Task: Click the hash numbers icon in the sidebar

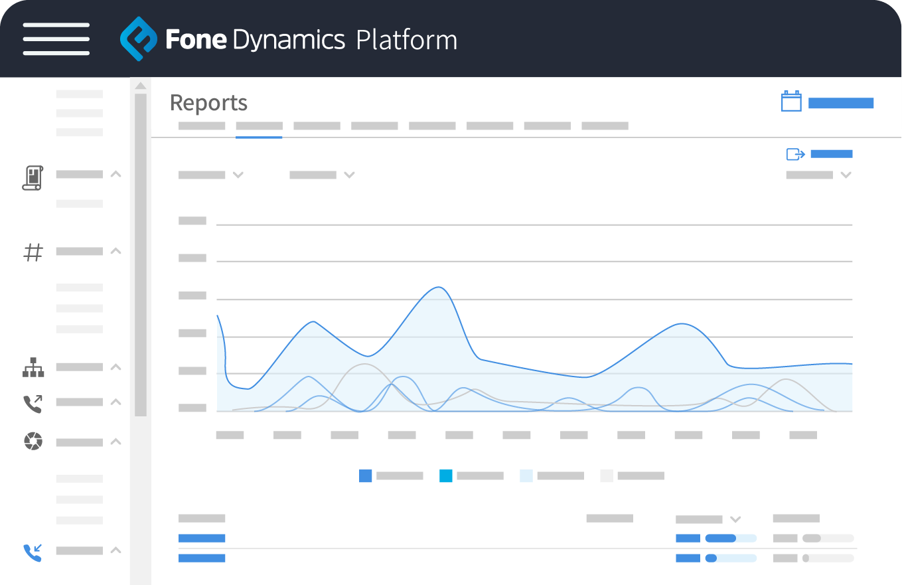Action: [33, 252]
